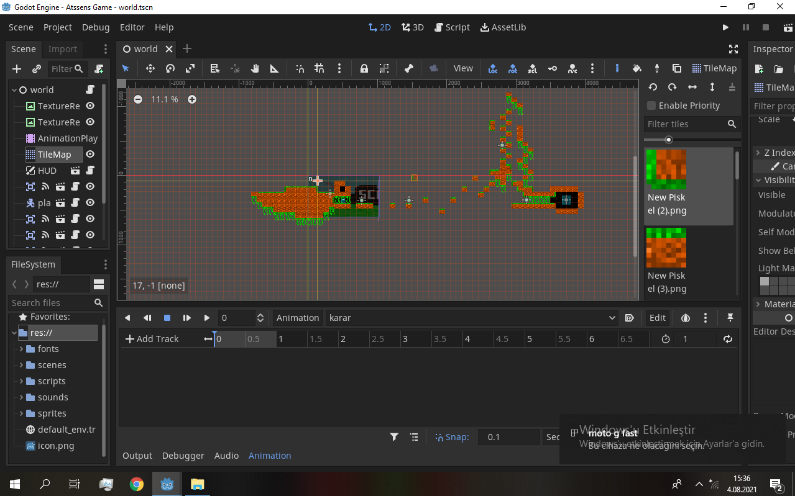Toggle grid snap in canvas toolbar
Image resolution: width=795 pixels, height=496 pixels.
click(x=319, y=68)
